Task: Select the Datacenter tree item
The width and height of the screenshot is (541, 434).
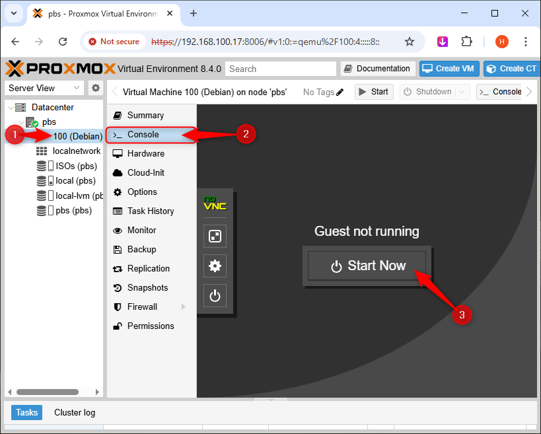Action: [52, 107]
